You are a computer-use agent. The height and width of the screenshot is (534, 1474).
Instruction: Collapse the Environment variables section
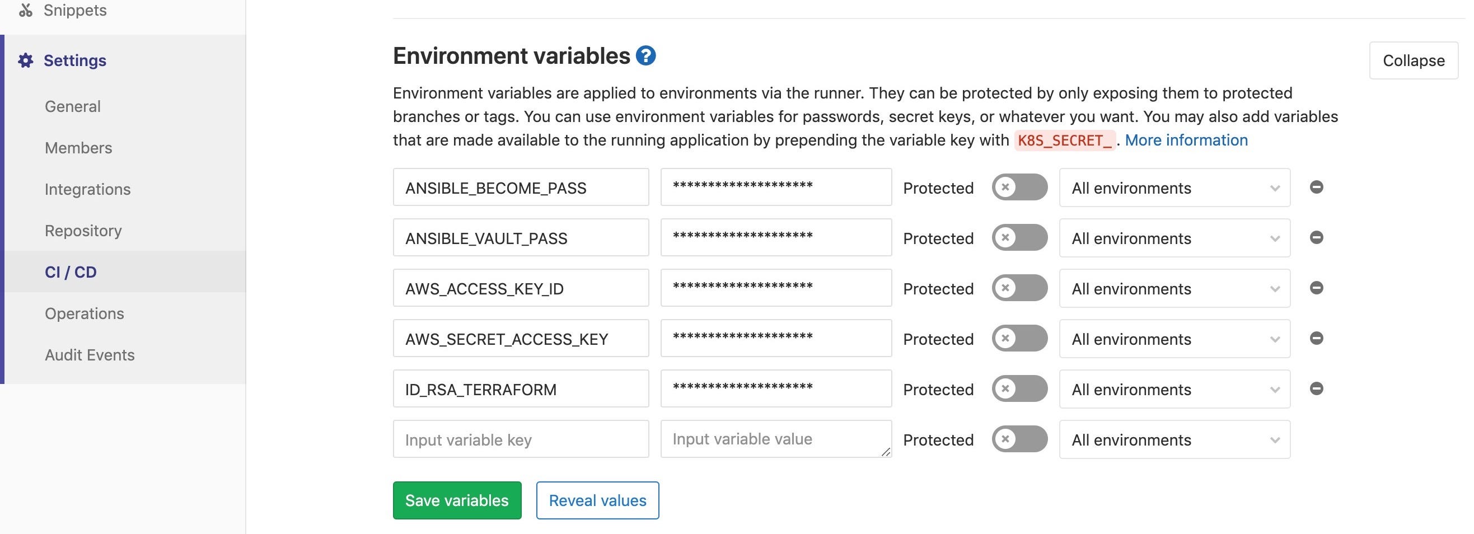(x=1414, y=59)
